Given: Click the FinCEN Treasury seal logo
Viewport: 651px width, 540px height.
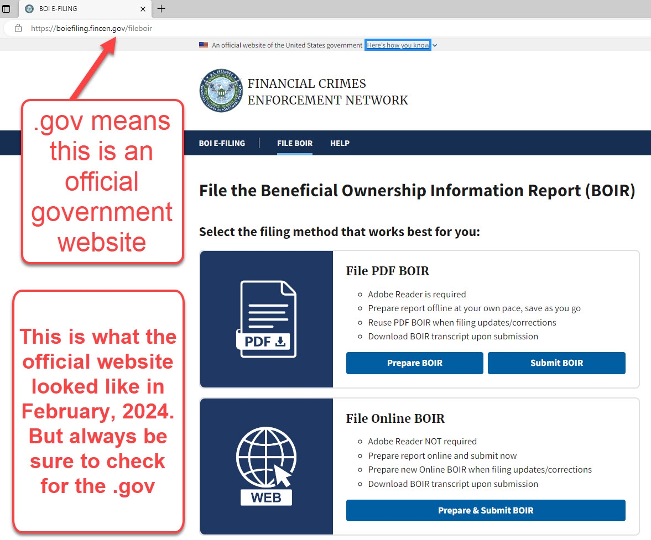Looking at the screenshot, I should point(221,91).
